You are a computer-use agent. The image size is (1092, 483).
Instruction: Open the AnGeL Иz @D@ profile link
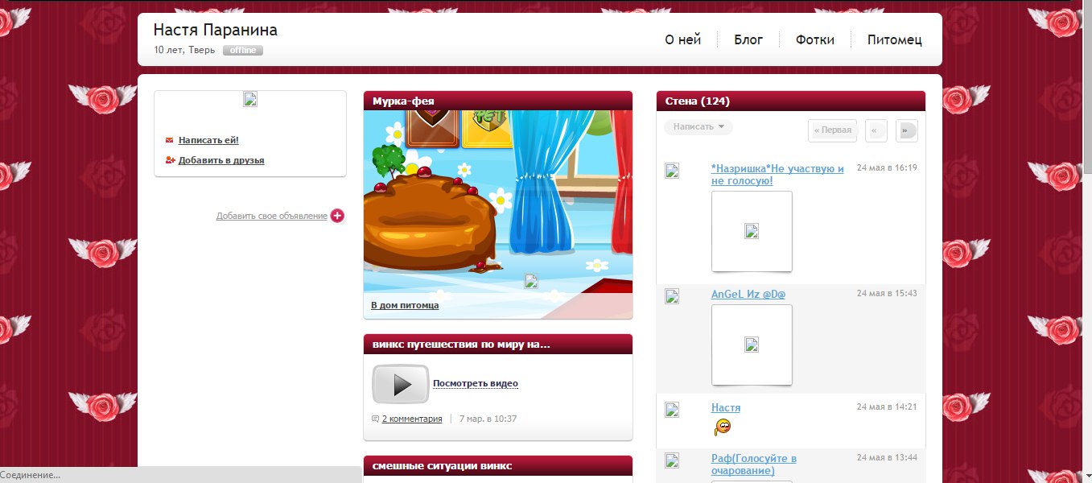(x=748, y=295)
